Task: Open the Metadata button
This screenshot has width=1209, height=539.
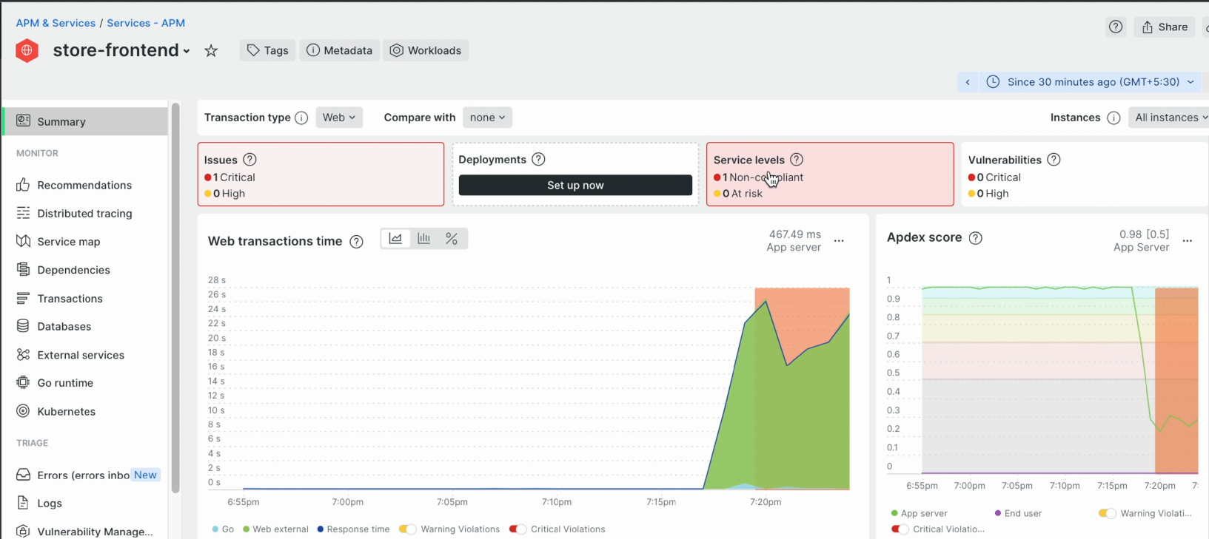Action: (340, 50)
